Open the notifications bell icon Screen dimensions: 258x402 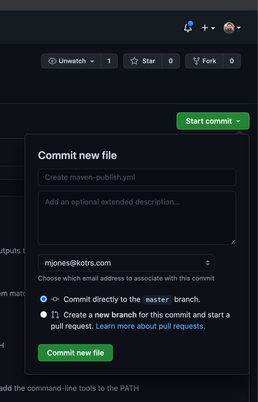tap(188, 28)
